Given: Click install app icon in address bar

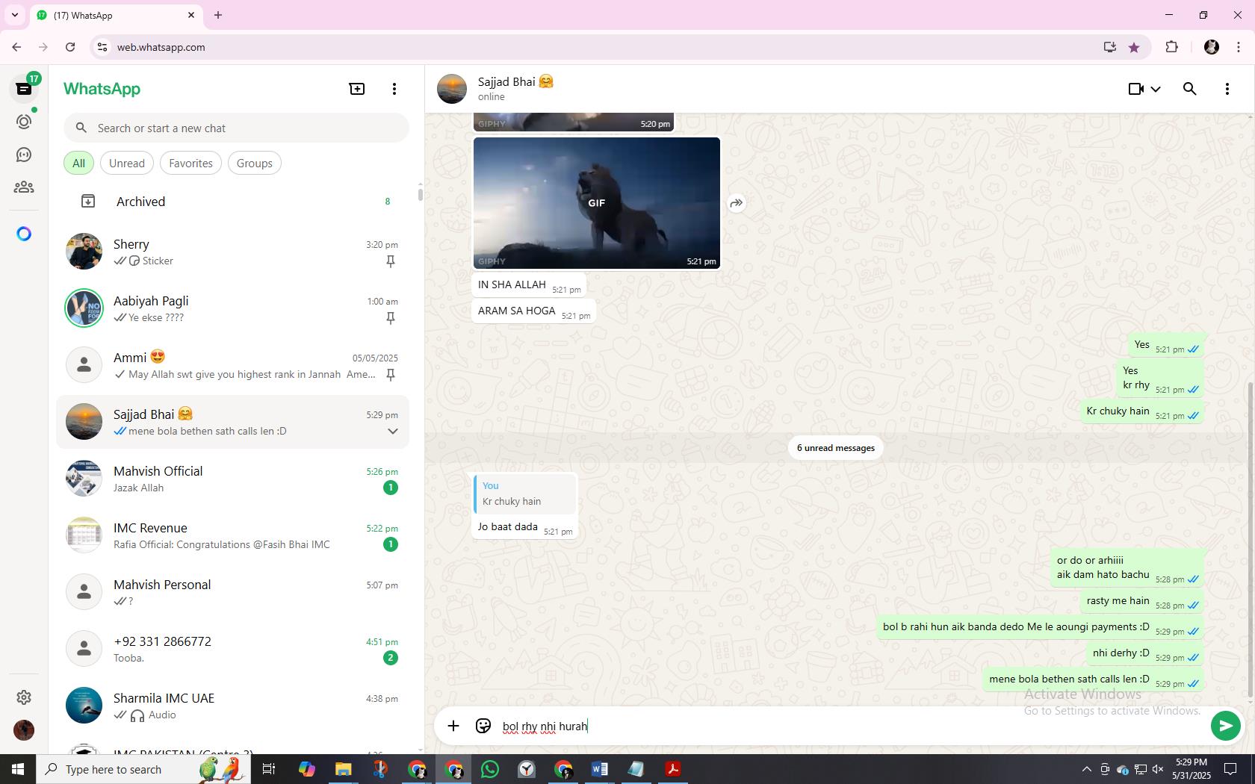Looking at the screenshot, I should click(x=1109, y=47).
